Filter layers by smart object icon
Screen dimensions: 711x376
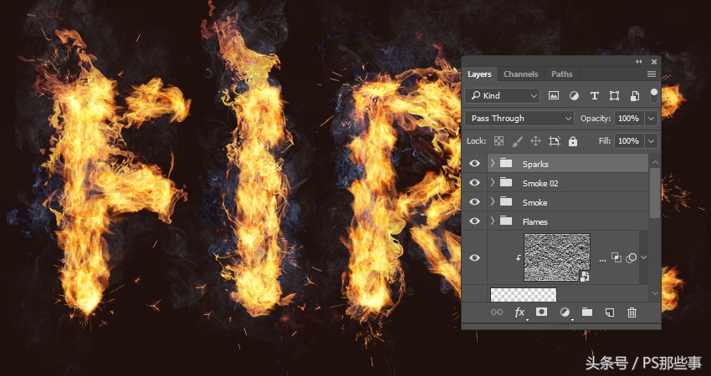click(x=635, y=95)
